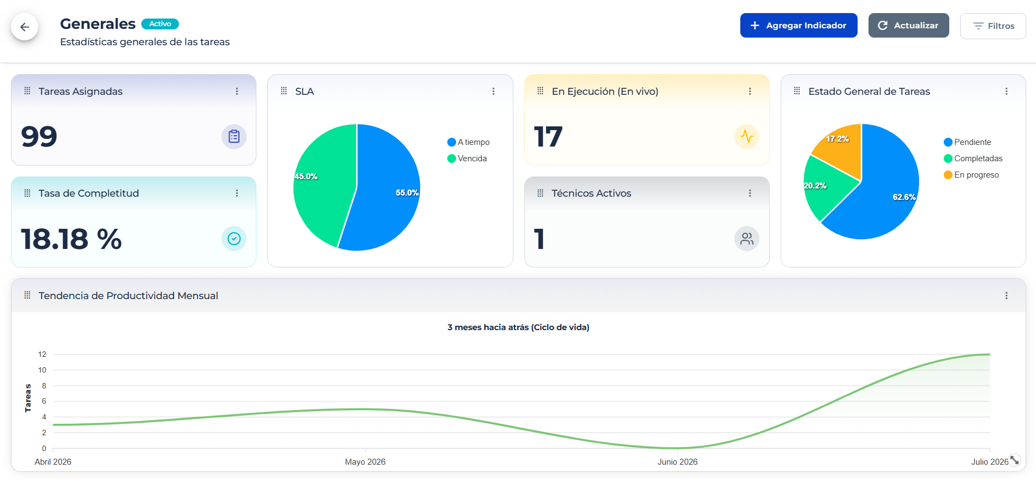The image size is (1036, 499).
Task: Grab the Tareas Asignadas drag handle
Action: pos(27,91)
